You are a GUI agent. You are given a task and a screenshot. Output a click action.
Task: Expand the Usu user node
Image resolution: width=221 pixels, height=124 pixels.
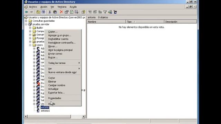[34, 104]
